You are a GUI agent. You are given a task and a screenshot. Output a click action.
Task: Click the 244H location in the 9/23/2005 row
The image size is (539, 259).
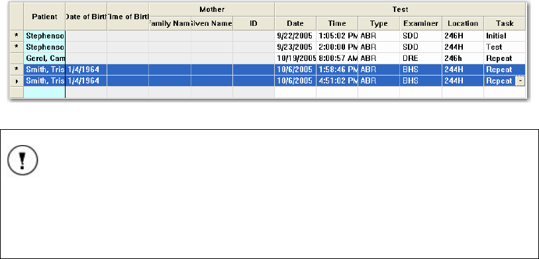[463, 47]
